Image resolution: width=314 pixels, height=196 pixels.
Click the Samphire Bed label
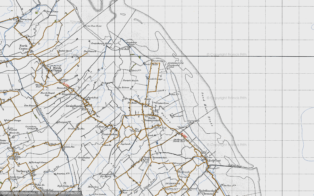(194, 121)
